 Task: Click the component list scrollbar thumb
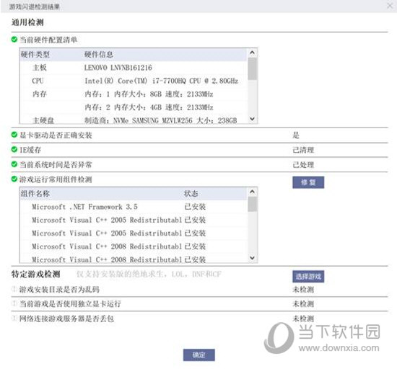252,204
